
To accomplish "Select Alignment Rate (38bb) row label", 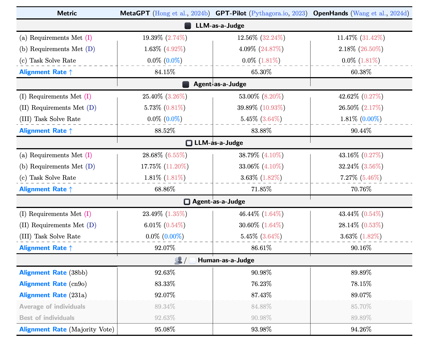I will [53, 272].
